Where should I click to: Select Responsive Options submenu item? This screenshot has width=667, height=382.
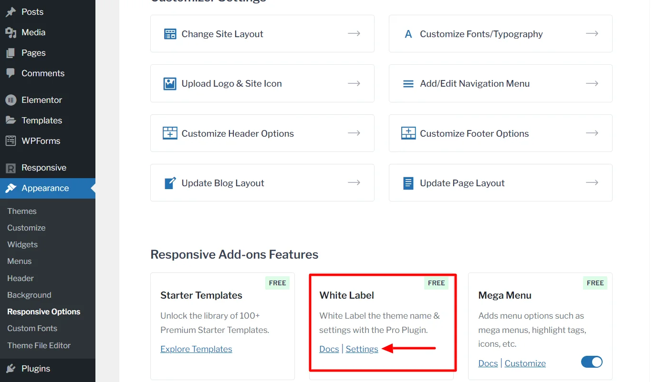(x=44, y=312)
